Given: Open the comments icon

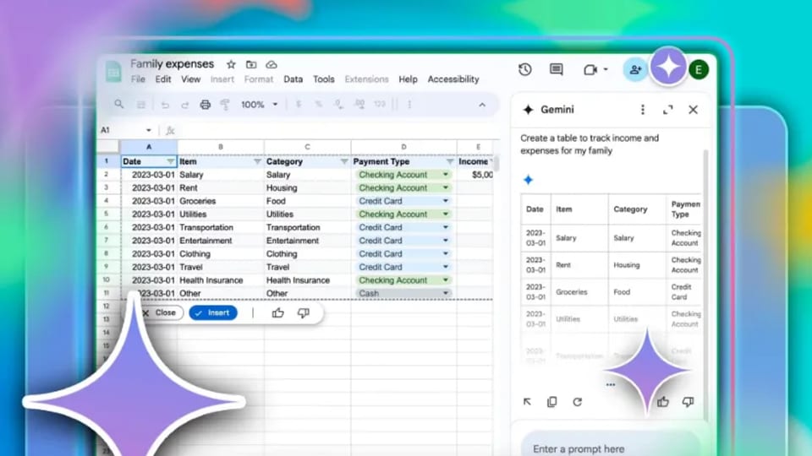Looking at the screenshot, I should pyautogui.click(x=557, y=69).
